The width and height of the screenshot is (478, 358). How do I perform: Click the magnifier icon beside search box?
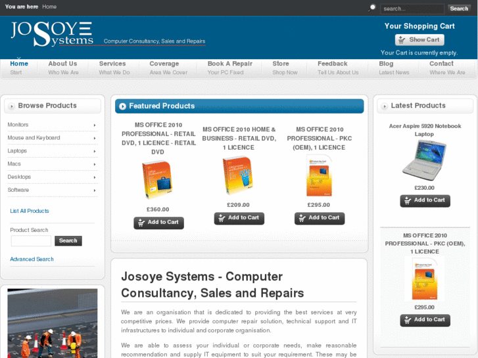pyautogui.click(x=372, y=8)
